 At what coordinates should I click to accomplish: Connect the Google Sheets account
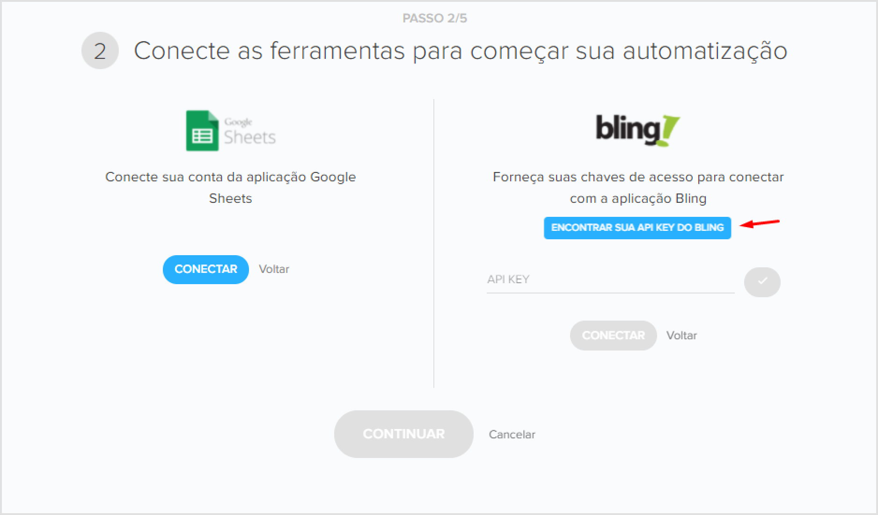205,269
